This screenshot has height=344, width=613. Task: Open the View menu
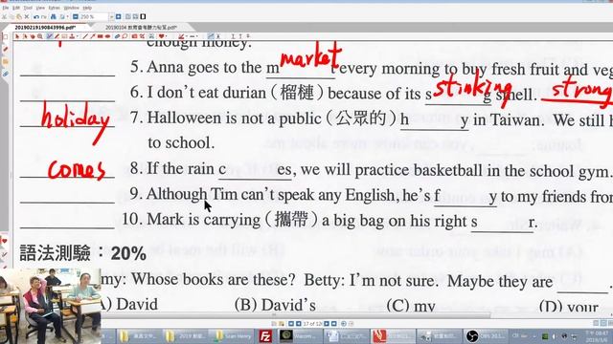coord(40,8)
